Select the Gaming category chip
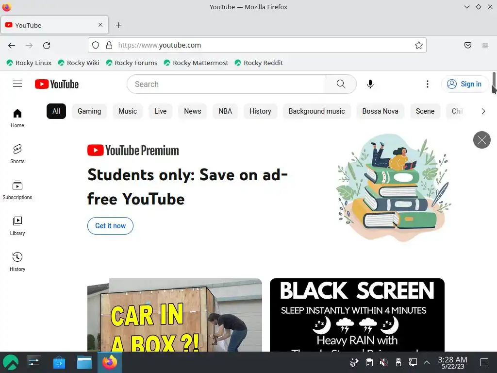 (89, 111)
